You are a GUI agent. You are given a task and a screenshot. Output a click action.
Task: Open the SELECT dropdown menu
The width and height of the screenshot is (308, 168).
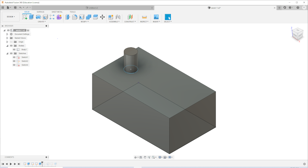click(x=168, y=22)
